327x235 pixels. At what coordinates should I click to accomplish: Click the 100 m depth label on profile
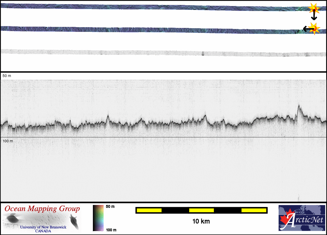pos(8,141)
